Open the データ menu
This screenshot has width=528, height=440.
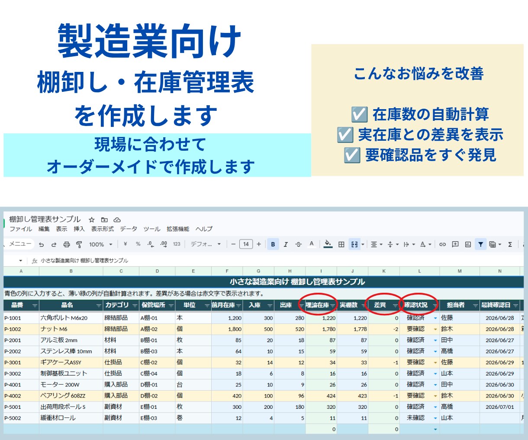(x=129, y=229)
